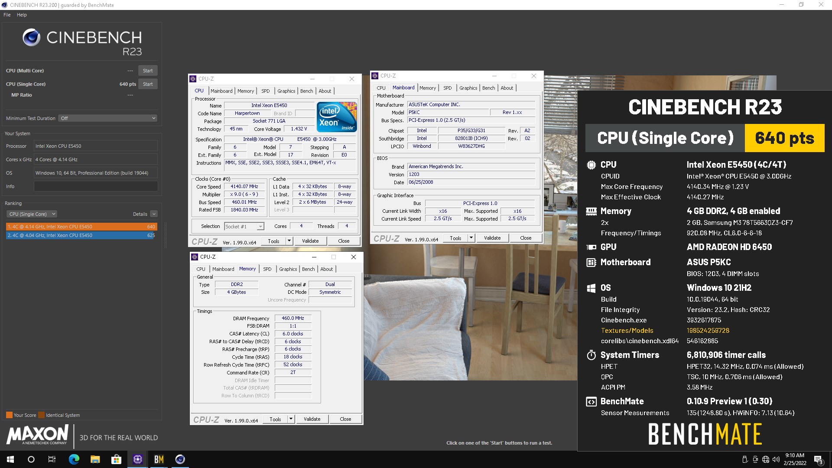Click Core Speed value 4140.07 MHz
Screen dimensions: 832x468
click(x=244, y=187)
